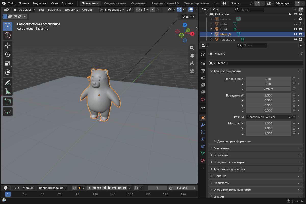Select the Move tool
Image resolution: width=306 pixels, height=204 pixels.
[8, 46]
